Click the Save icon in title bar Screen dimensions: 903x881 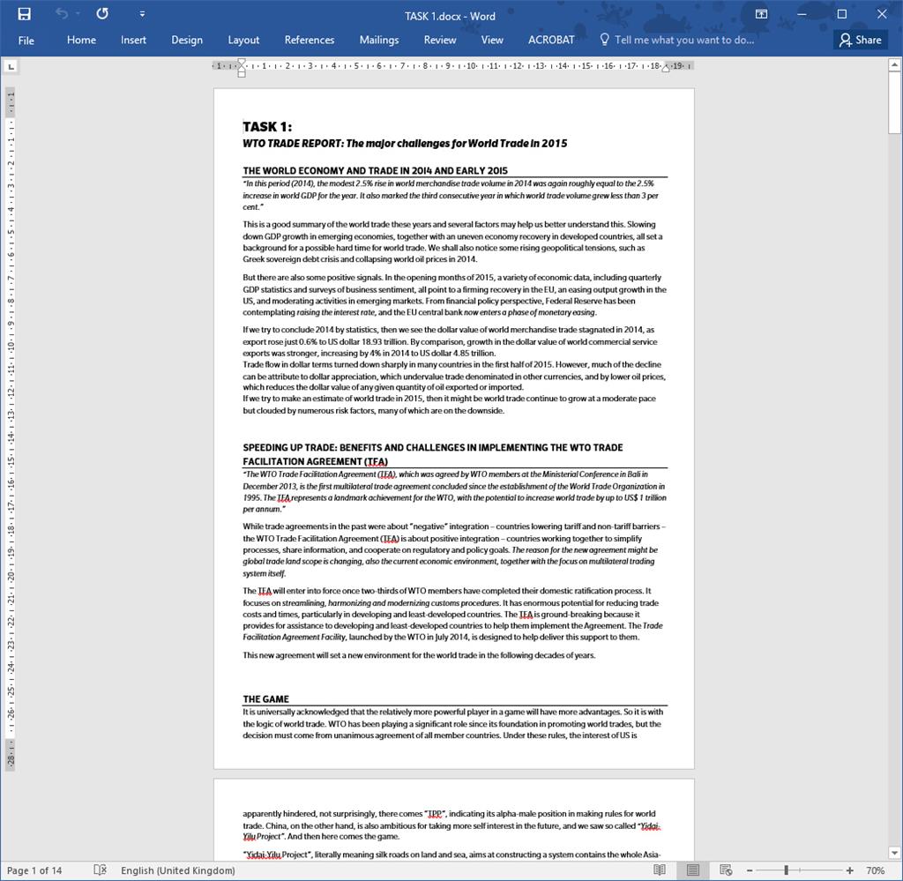24,14
